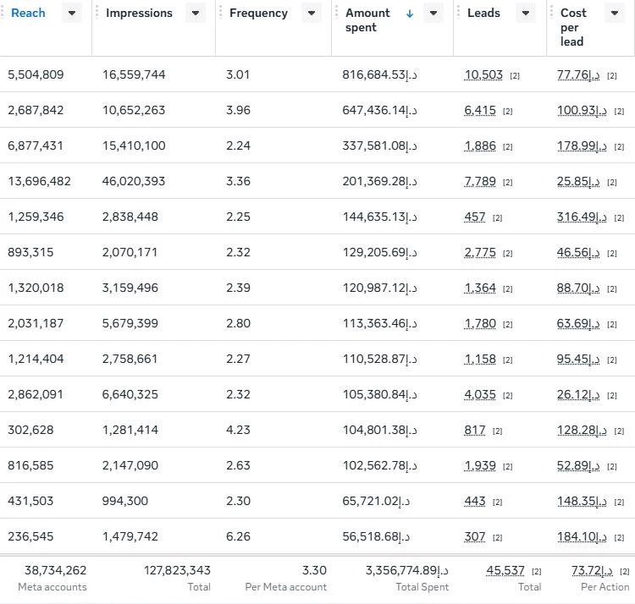Open the Frequency column dropdown arrow

[x=312, y=14]
